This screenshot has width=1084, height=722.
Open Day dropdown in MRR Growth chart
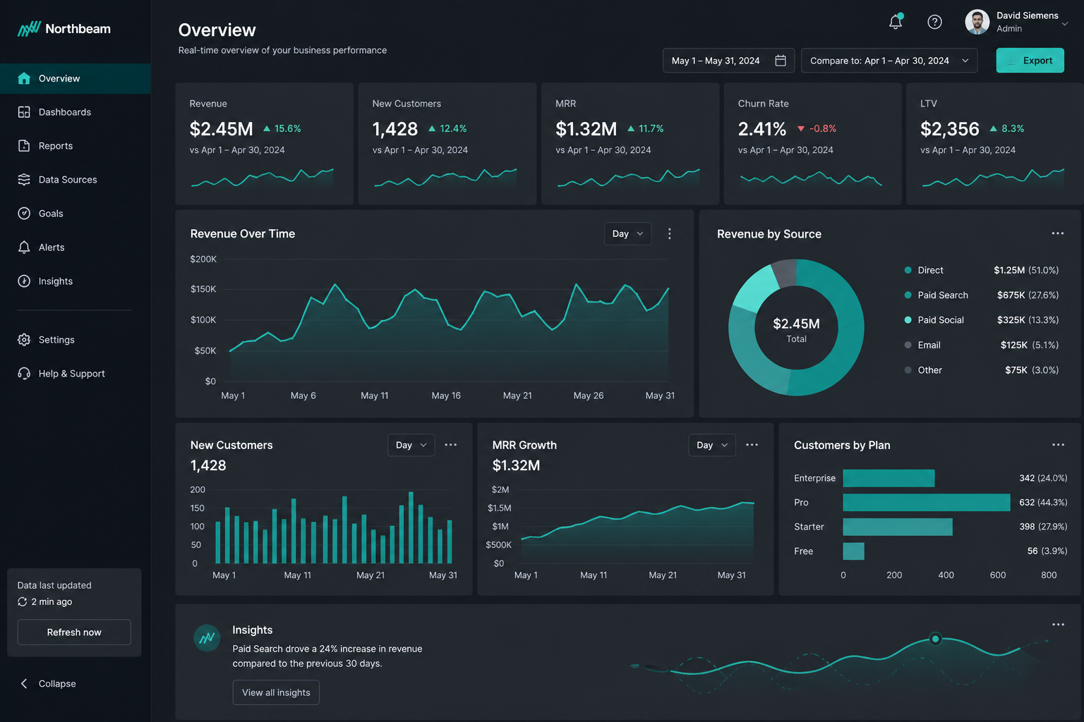click(712, 445)
